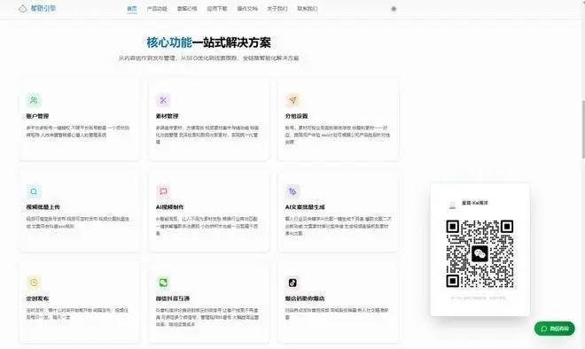
Task: Open the 首页 navigation tab
Action: pos(132,9)
